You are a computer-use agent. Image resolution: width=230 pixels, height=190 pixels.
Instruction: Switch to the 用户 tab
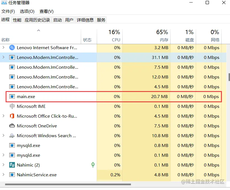[69, 20]
